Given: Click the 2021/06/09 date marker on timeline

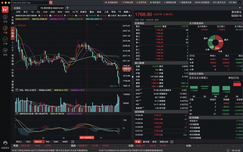Looking at the screenshot, I should 87,138.
